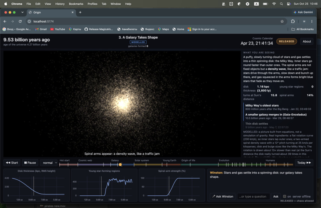Screen dimensions: 321x208
Task: Click the orange timeline position marker
Action: (120, 164)
